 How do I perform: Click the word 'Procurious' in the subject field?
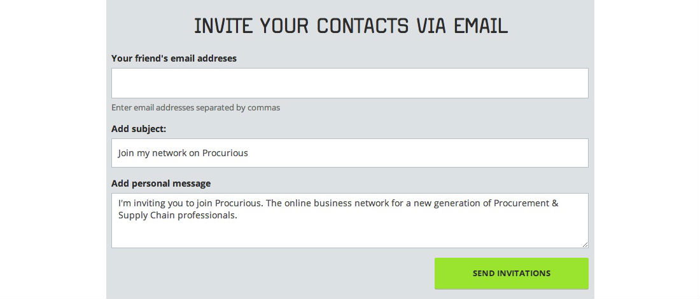click(x=225, y=153)
